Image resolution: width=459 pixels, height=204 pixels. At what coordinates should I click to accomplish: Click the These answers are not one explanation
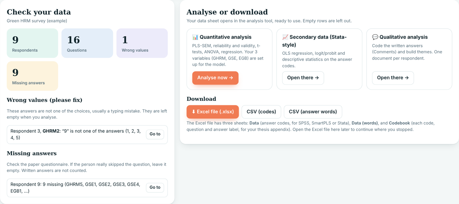point(87,114)
